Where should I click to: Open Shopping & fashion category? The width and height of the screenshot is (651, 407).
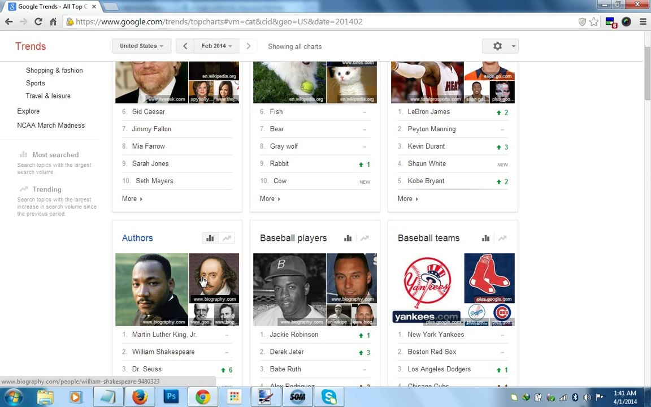pos(54,71)
